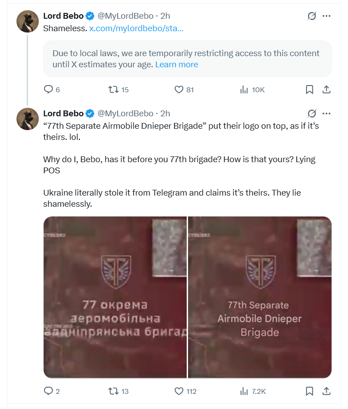View analytics for the 7.2K views post
This screenshot has height=409, width=348.
coord(244,391)
